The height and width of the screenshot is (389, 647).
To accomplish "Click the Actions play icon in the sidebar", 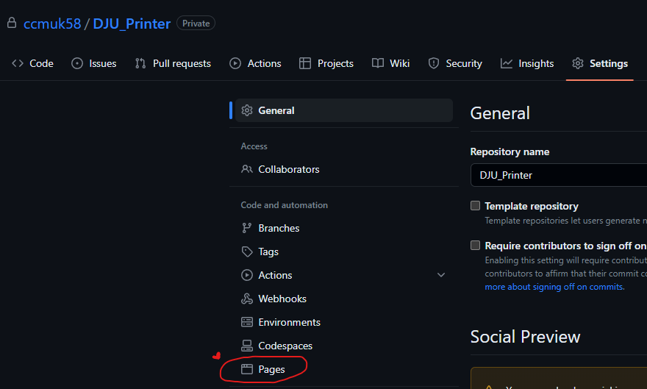I will click(x=247, y=275).
